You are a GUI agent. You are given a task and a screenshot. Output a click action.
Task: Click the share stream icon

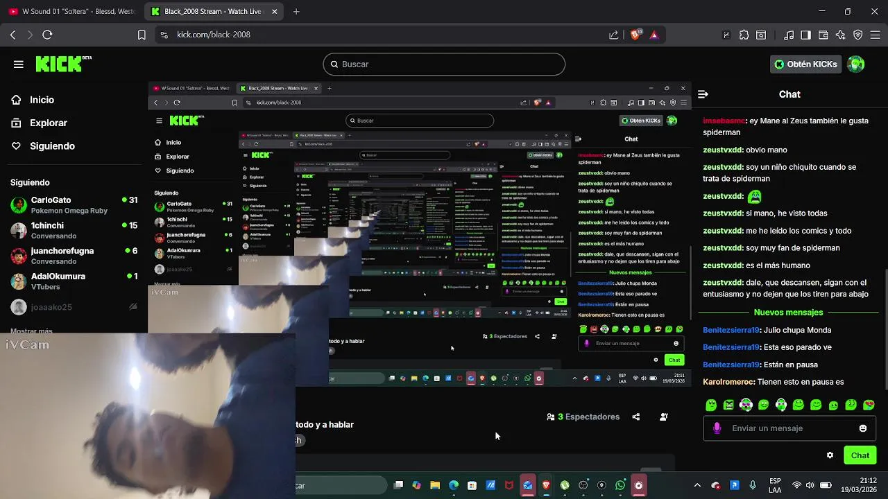point(636,417)
